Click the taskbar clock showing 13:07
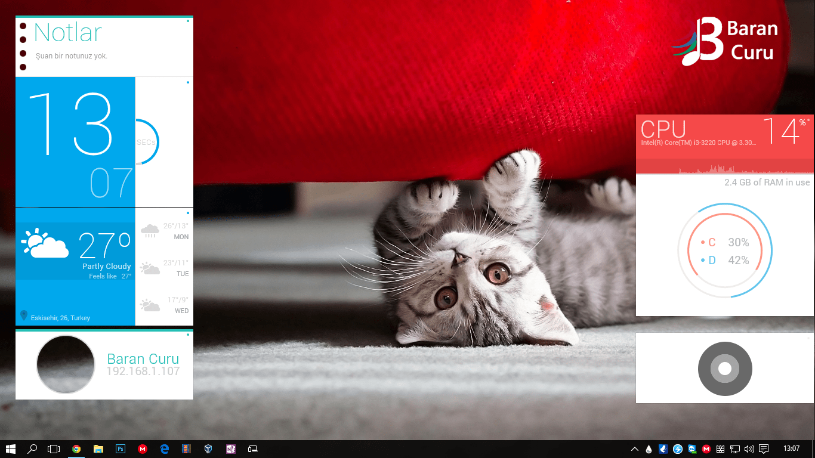 click(792, 448)
